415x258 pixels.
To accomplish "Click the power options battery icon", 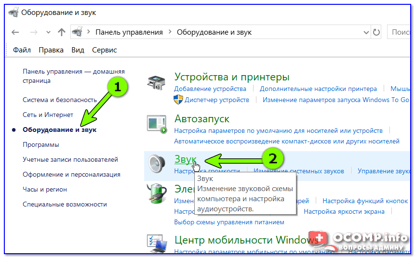I will [x=157, y=193].
